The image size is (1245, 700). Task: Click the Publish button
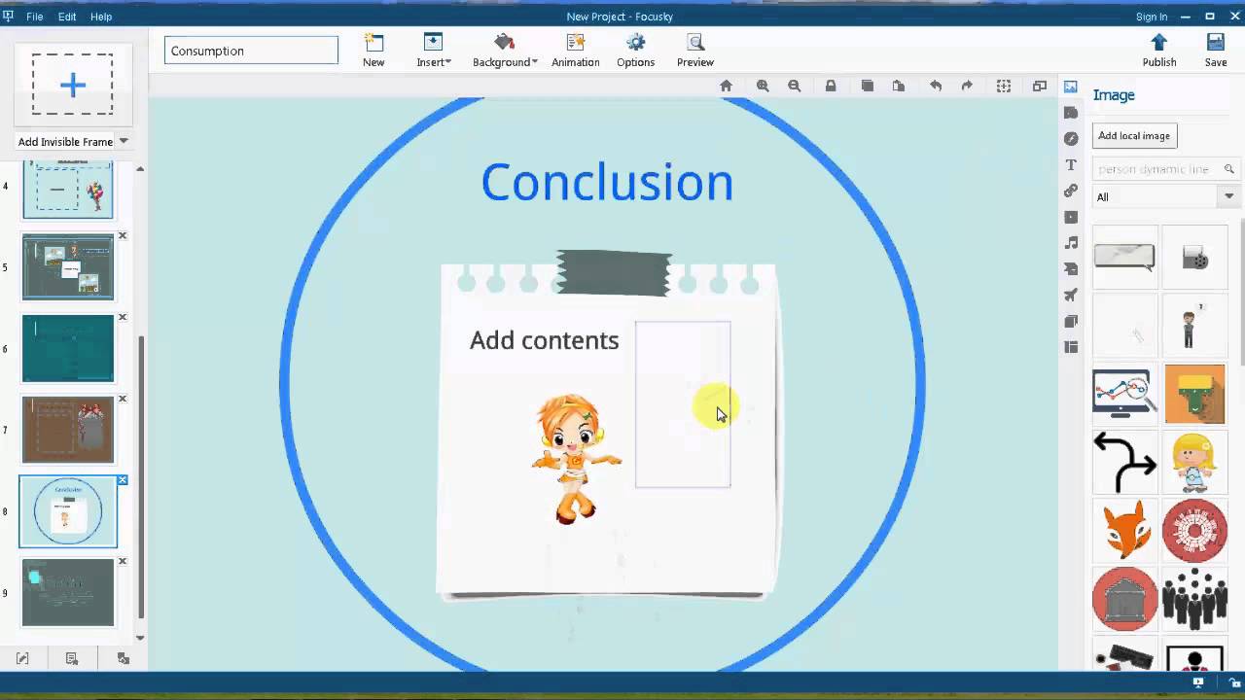click(x=1158, y=49)
